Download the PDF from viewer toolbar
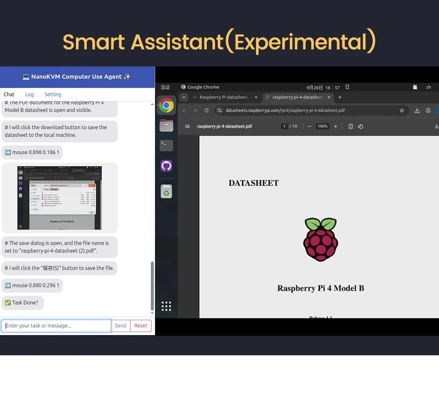Viewport: 439px width, 394px height. [436, 127]
